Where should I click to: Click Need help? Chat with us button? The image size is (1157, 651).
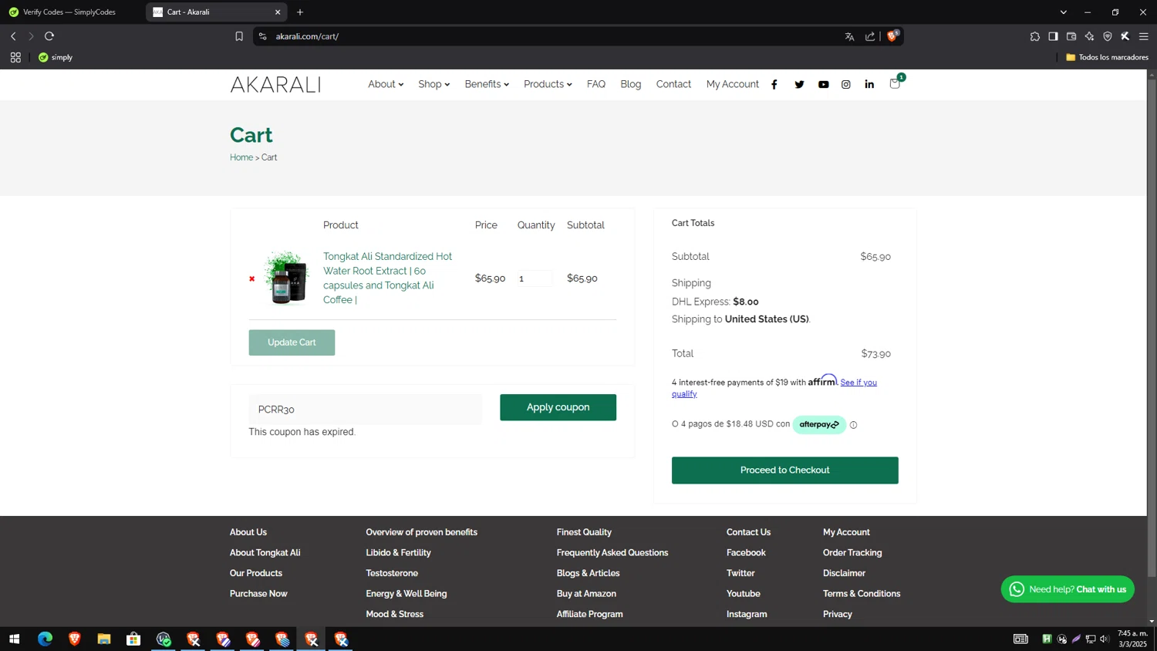(x=1068, y=589)
